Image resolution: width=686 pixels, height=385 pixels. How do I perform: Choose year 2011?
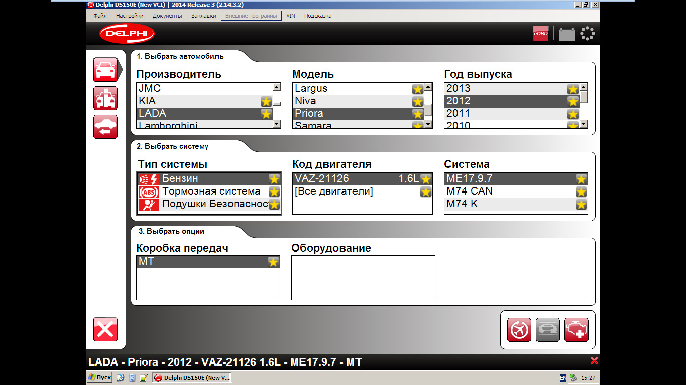coord(512,114)
